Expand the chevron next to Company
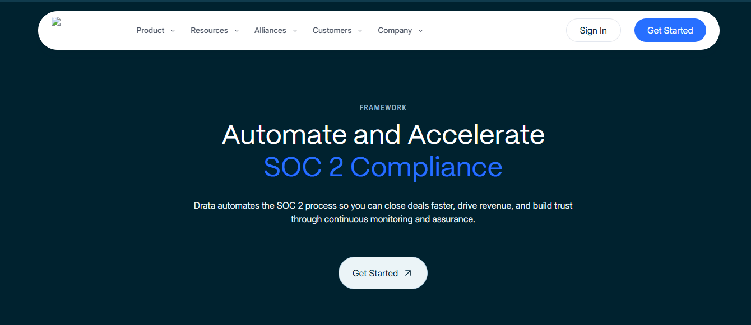 [420, 31]
